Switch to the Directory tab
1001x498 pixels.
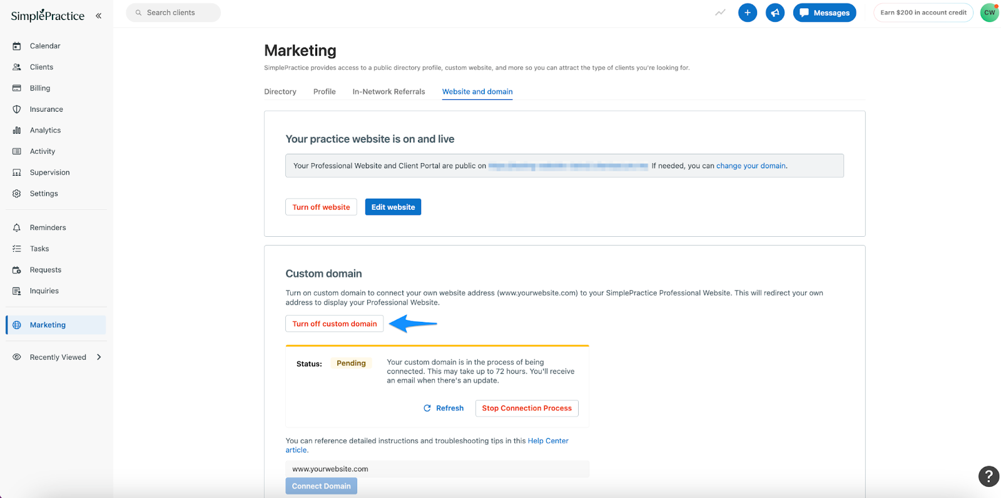click(x=280, y=92)
